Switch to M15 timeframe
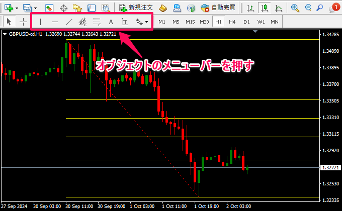 tap(190, 22)
